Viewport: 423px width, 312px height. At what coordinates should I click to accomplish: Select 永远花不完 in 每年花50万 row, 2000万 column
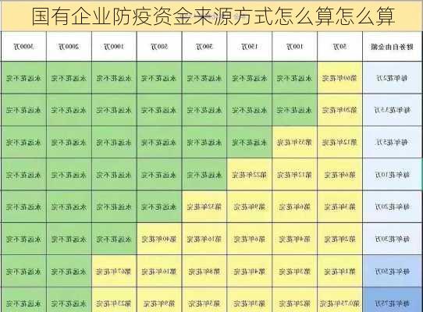(69, 271)
